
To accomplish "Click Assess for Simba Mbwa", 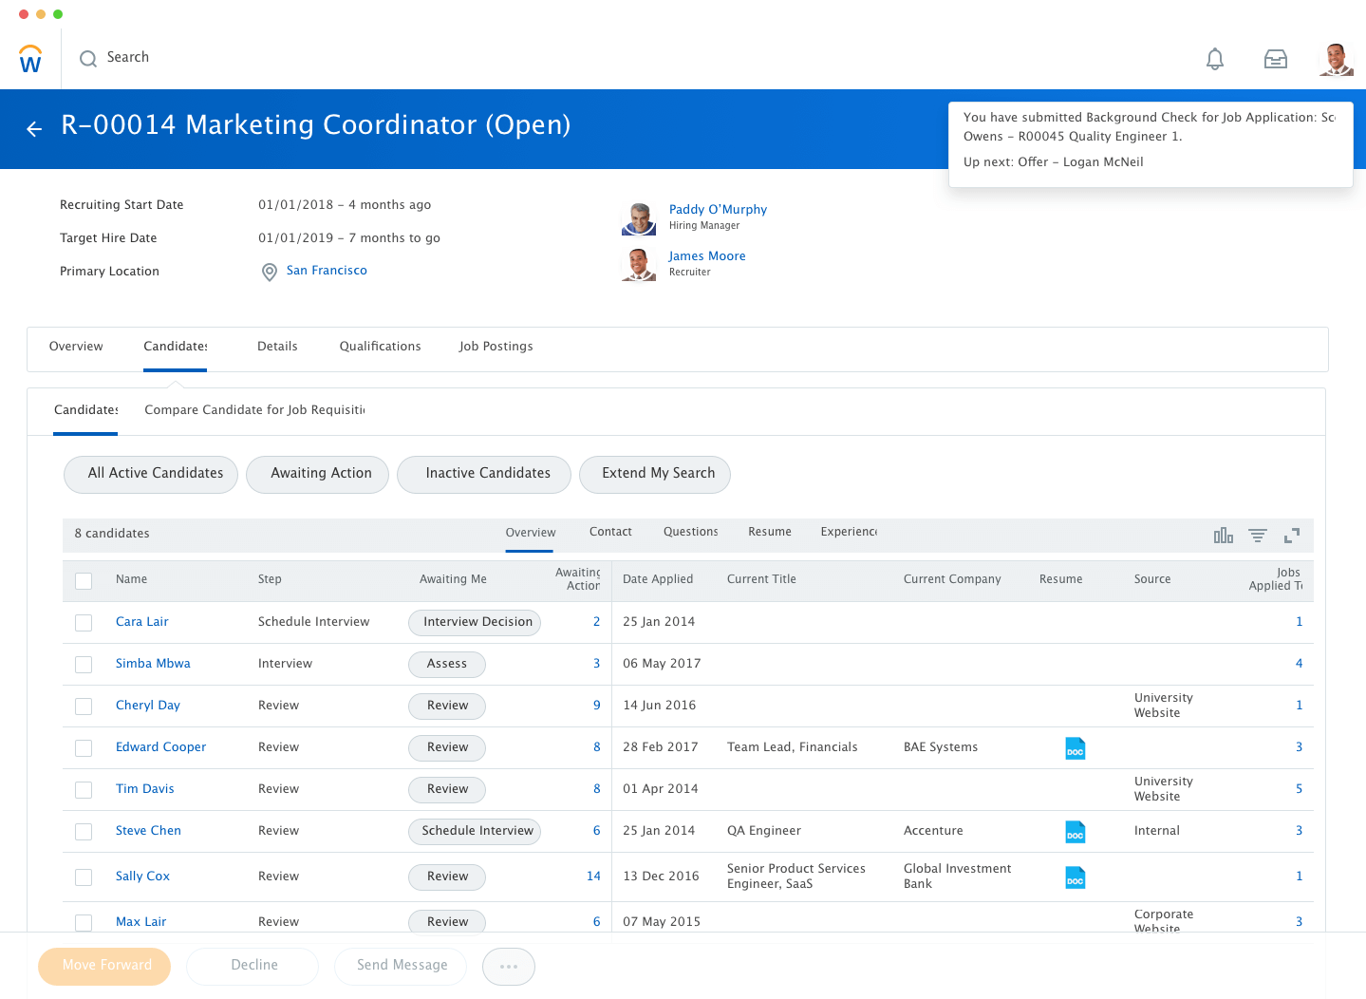I will (447, 665).
